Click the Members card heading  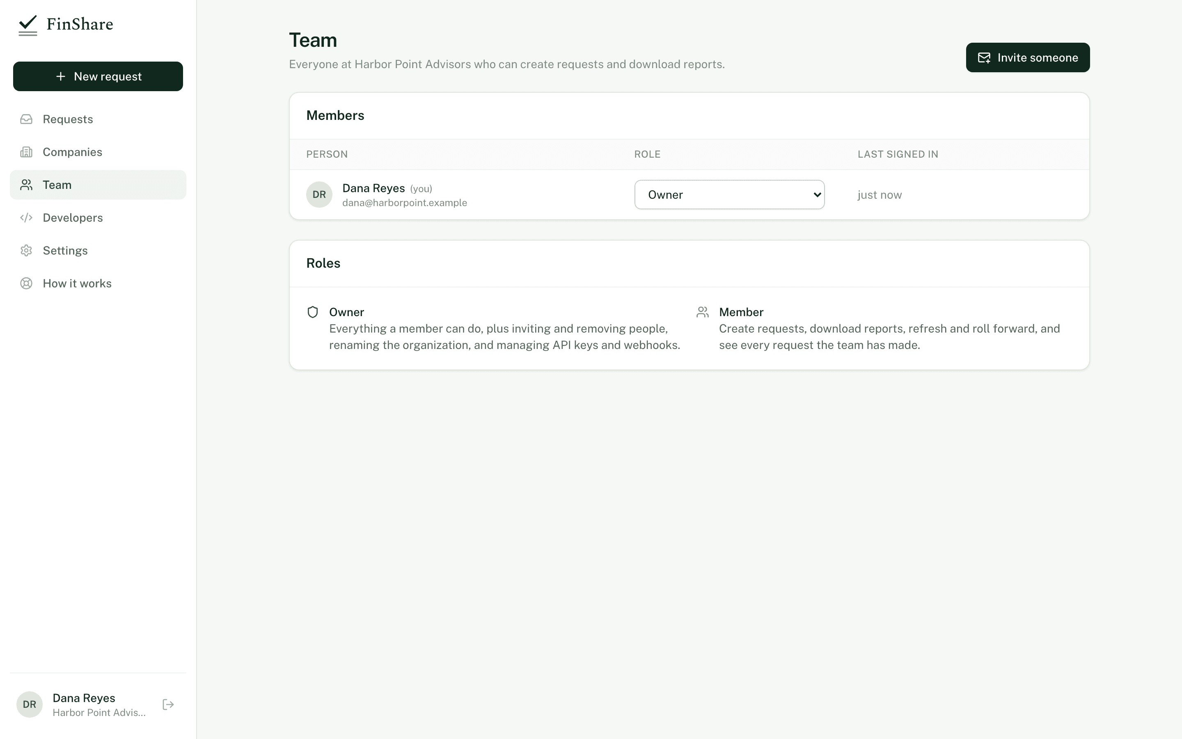click(335, 115)
